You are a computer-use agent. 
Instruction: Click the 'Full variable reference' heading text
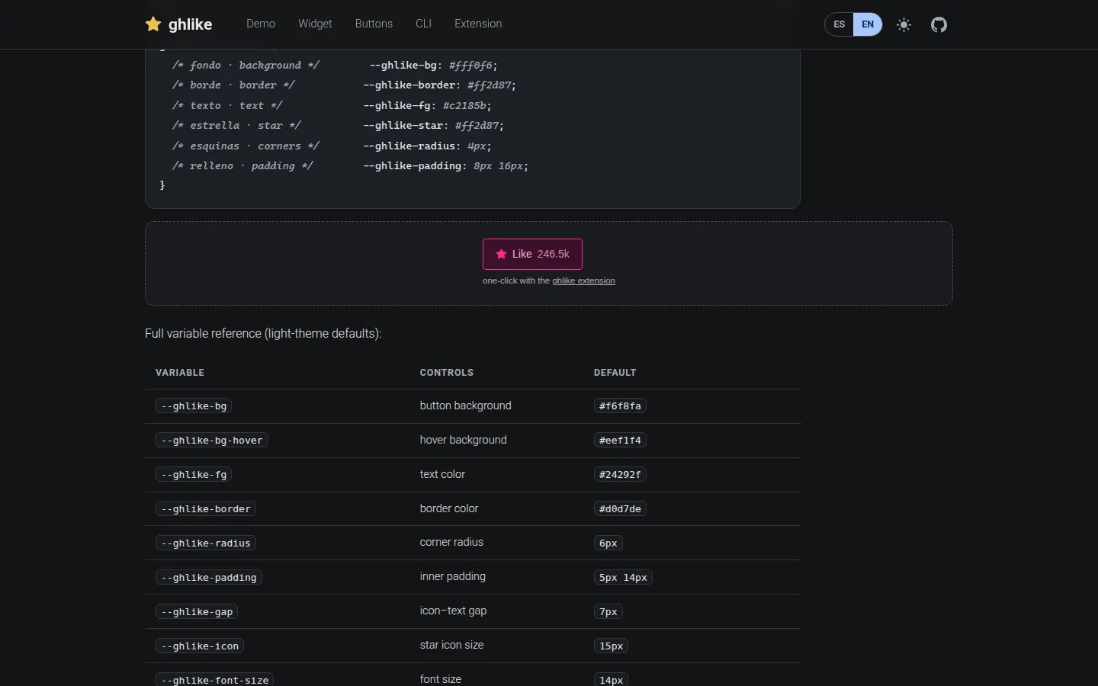(x=263, y=334)
